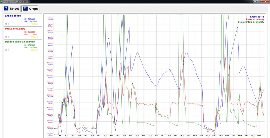The height and width of the screenshot is (138, 270).
Task: Switch to the F2 Select tab
Action: click(12, 9)
